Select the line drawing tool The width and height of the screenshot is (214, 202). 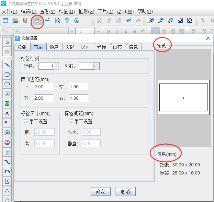click(7, 65)
